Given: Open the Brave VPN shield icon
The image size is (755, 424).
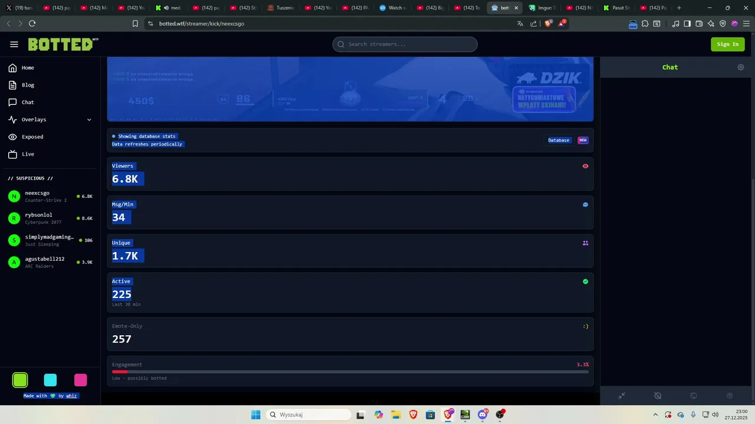Looking at the screenshot, I should pyautogui.click(x=723, y=24).
